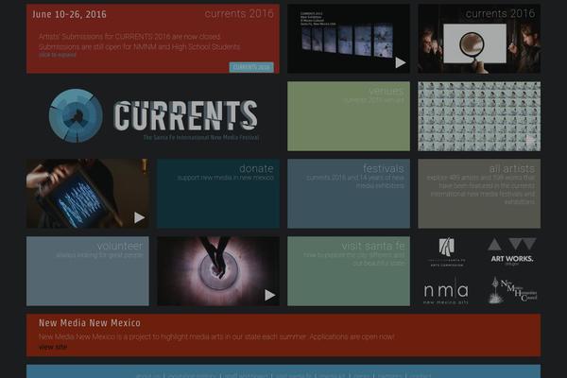567x378 pixels.
Task: Open the Art Works sponsor logo
Action: (x=511, y=251)
